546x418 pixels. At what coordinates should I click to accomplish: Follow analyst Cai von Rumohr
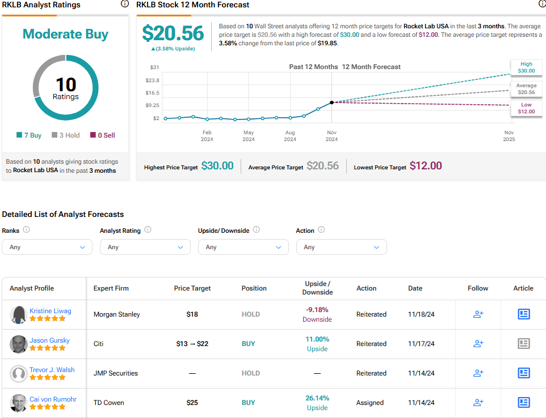coord(478,403)
